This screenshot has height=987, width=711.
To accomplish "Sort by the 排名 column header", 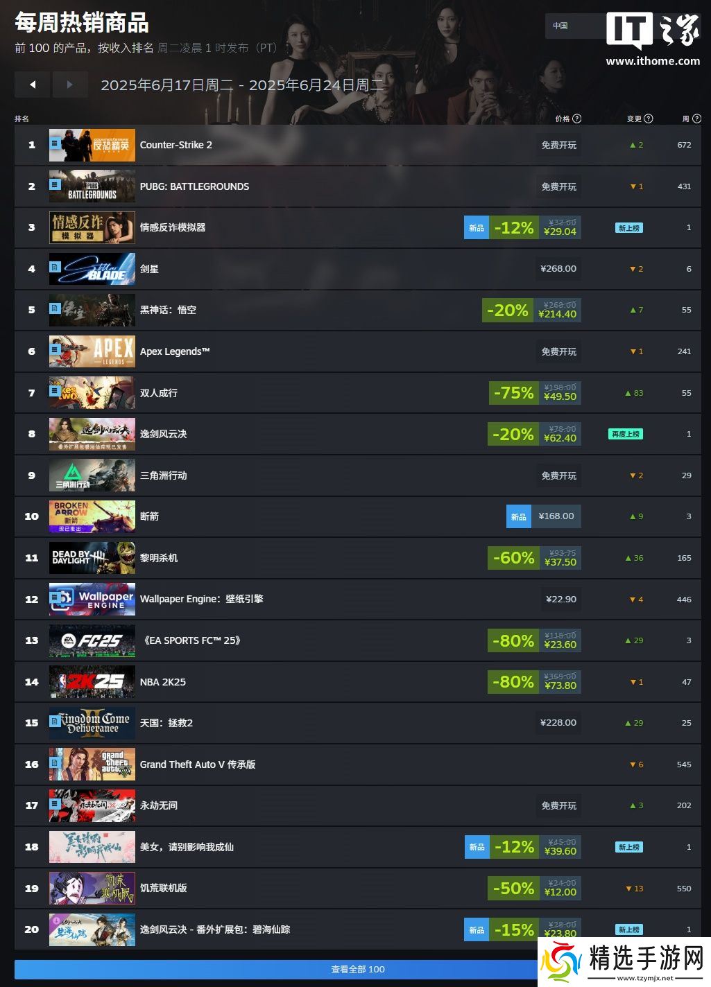I will coord(22,119).
